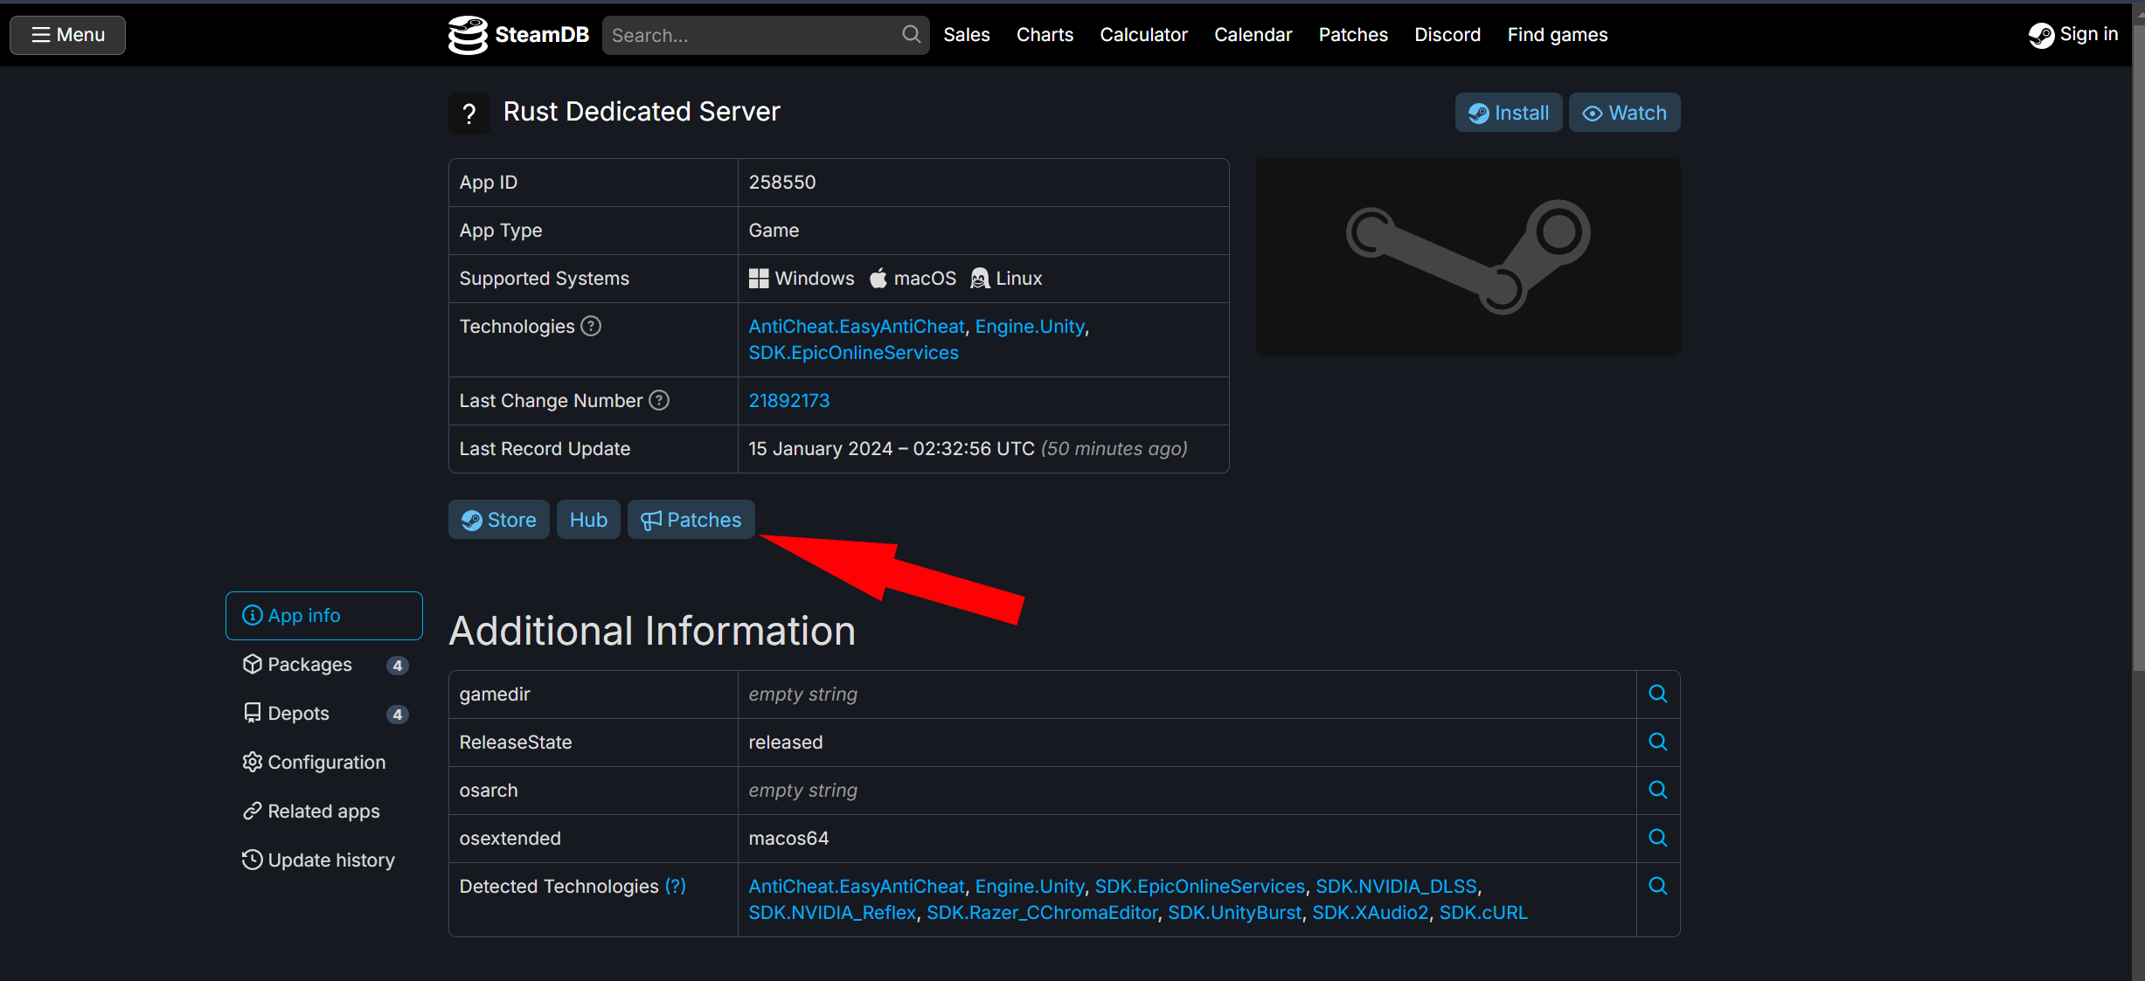The width and height of the screenshot is (2145, 981).
Task: Click the help icon next to Technologies
Action: point(591,326)
